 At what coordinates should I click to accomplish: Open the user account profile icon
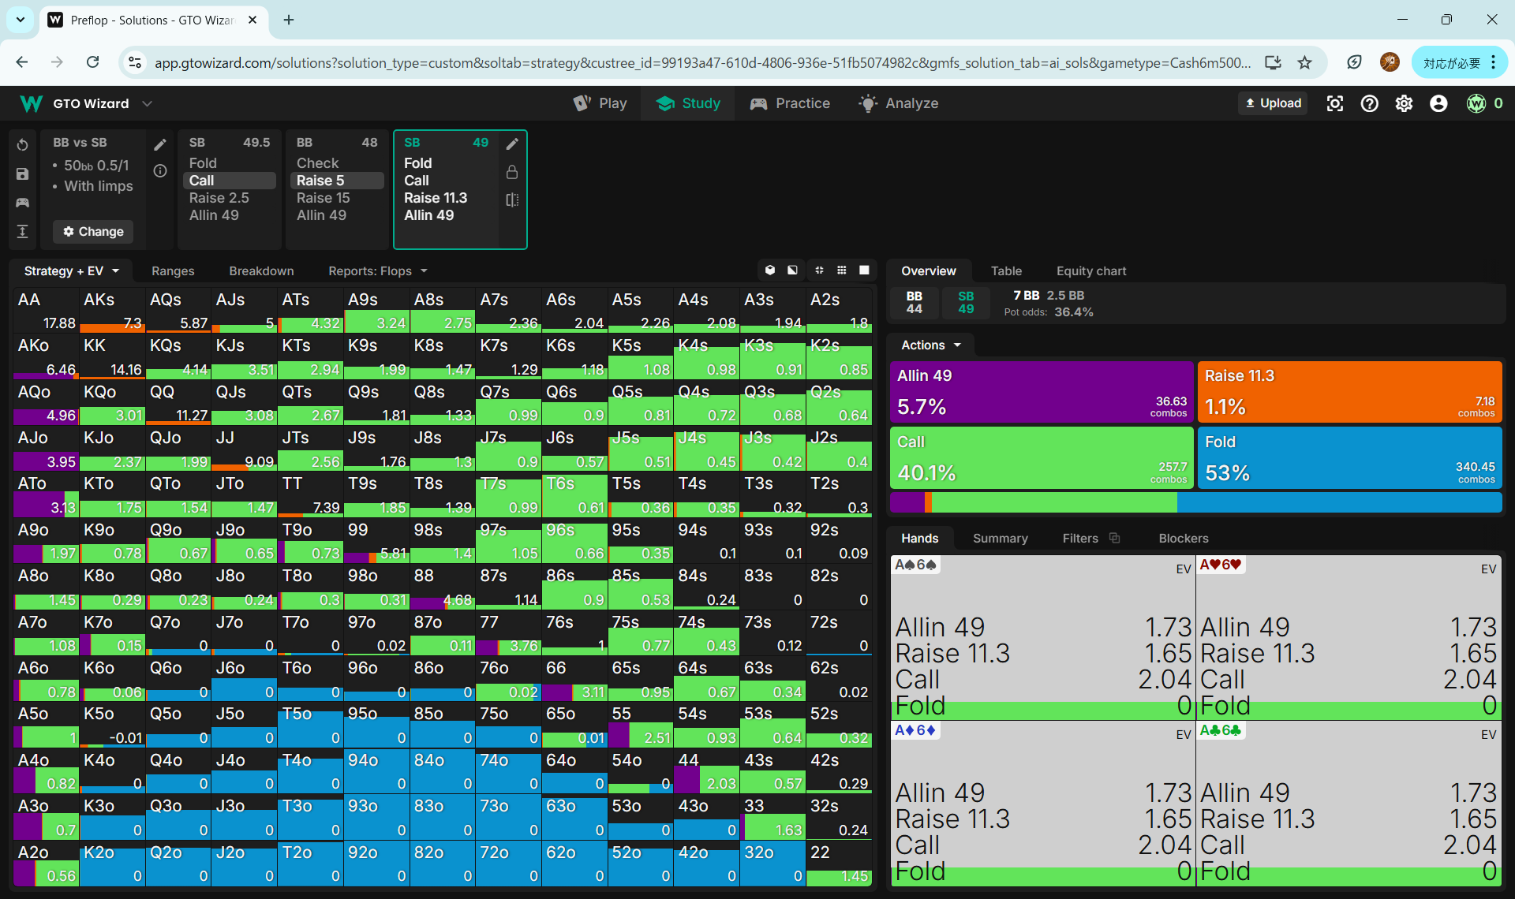tap(1438, 103)
